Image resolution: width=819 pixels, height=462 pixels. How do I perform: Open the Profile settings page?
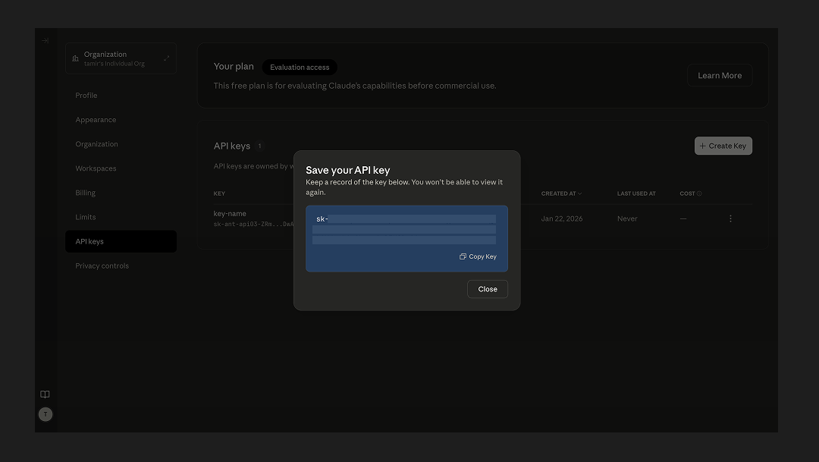click(86, 95)
